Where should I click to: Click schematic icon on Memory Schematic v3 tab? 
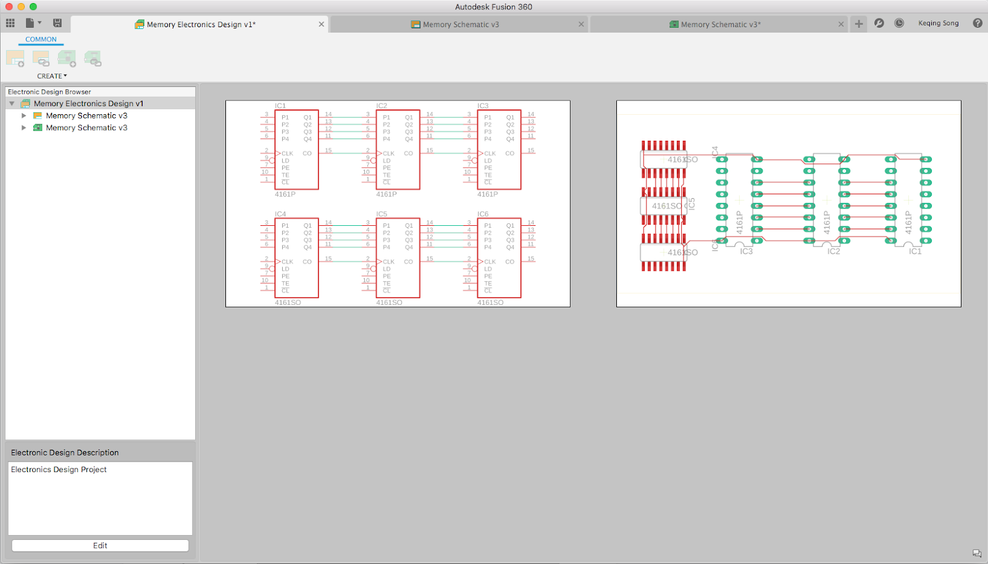[416, 25]
